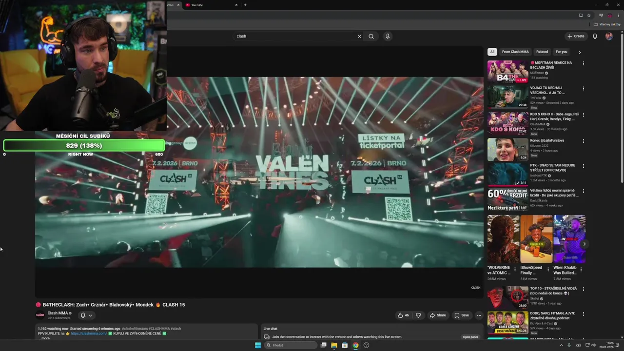Image resolution: width=624 pixels, height=351 pixels.
Task: Open options for 'WOLVERINE vs ATOMIC' short
Action: (x=515, y=269)
